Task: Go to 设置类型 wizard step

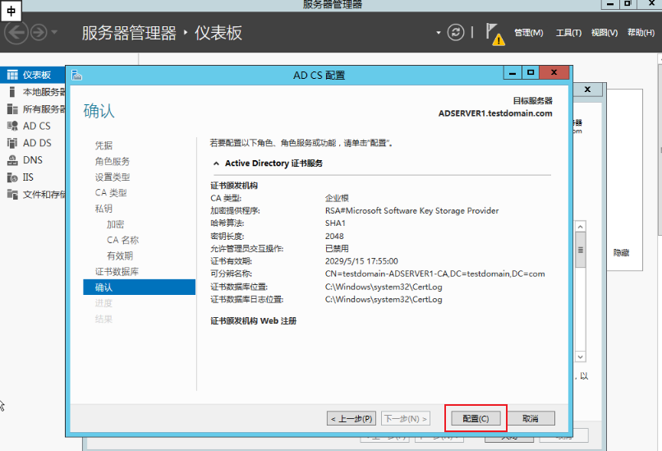Action: [x=112, y=177]
